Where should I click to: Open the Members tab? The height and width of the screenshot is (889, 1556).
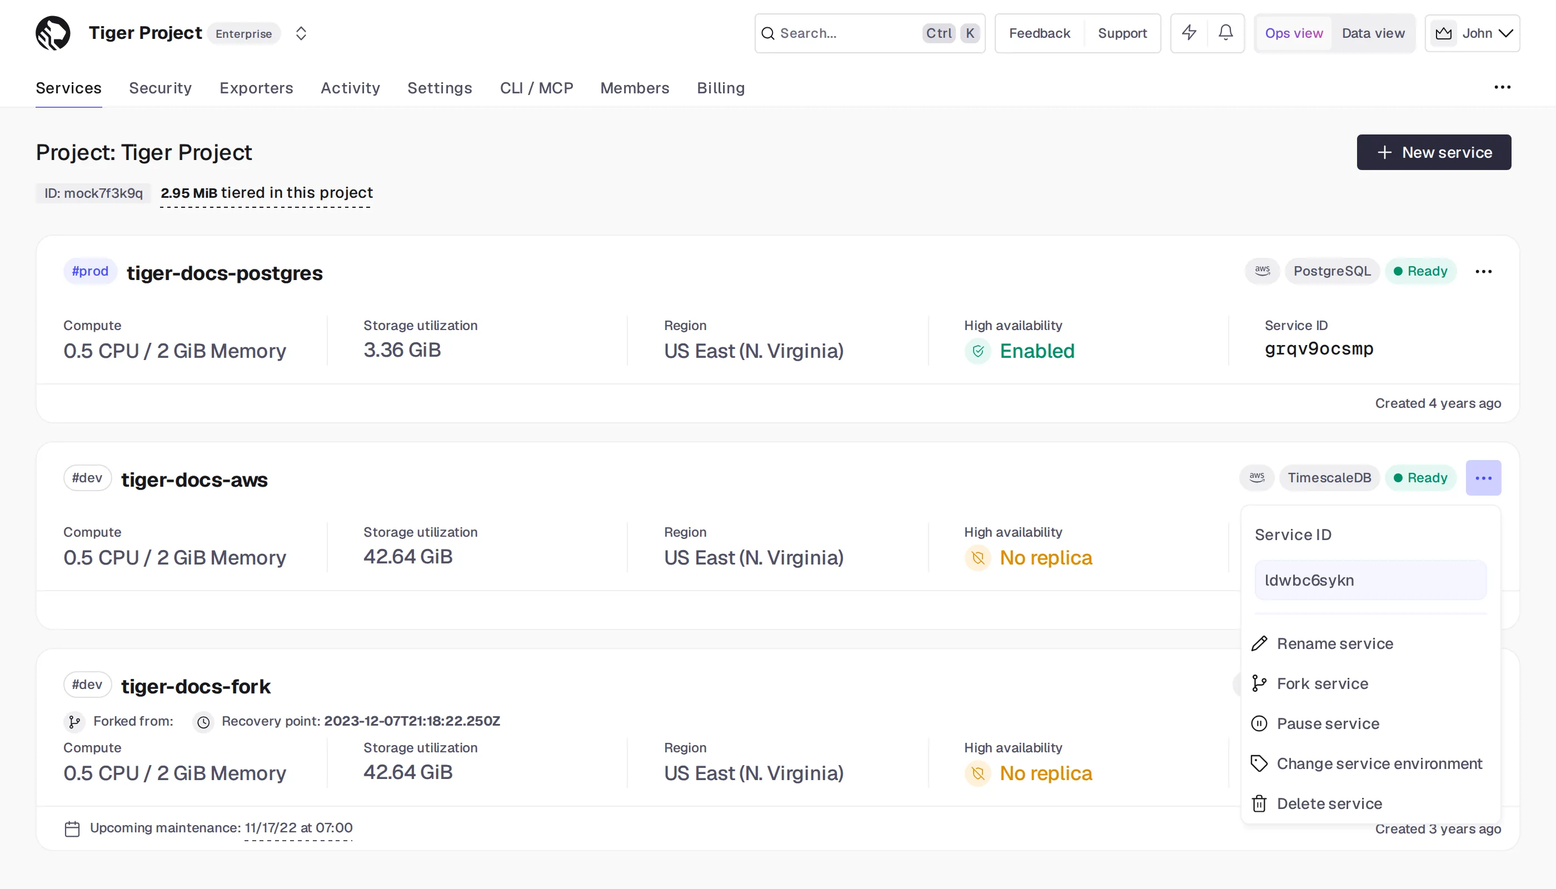[635, 88]
